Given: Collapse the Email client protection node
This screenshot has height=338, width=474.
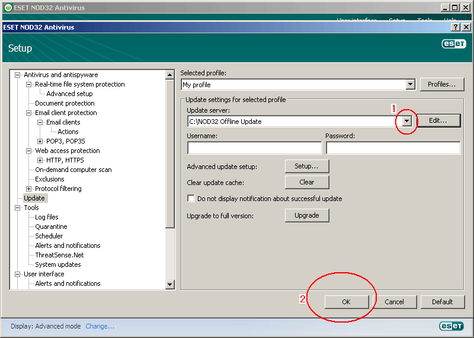Looking at the screenshot, I should pos(28,113).
